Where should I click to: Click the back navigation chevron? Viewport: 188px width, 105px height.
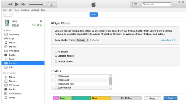tap(6, 14)
